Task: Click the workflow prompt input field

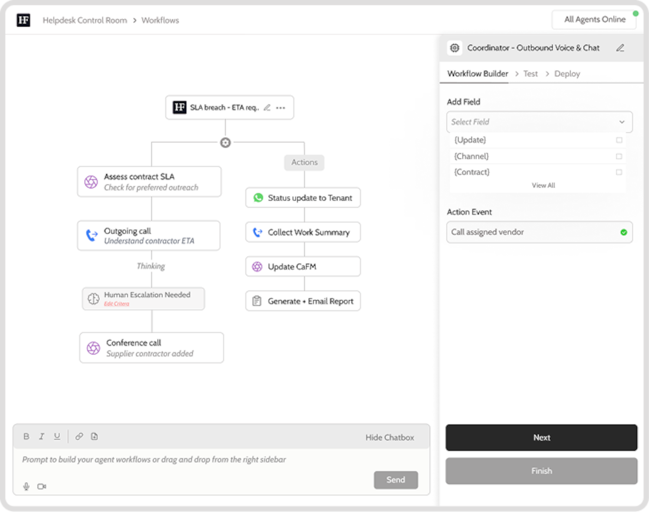Action: point(174,459)
